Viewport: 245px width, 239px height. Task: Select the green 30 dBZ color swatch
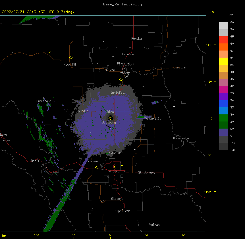pos(223,118)
